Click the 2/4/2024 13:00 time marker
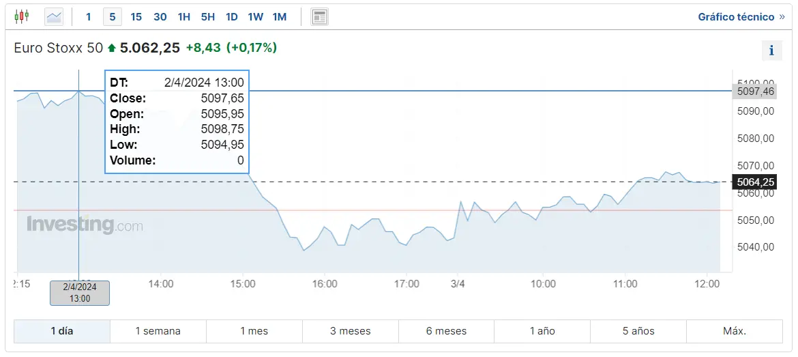Viewport: 798px width, 357px height. [x=79, y=293]
